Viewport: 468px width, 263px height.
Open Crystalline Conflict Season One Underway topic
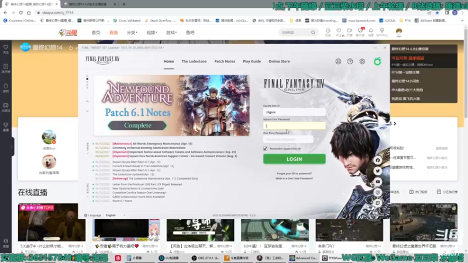pyautogui.click(x=139, y=193)
